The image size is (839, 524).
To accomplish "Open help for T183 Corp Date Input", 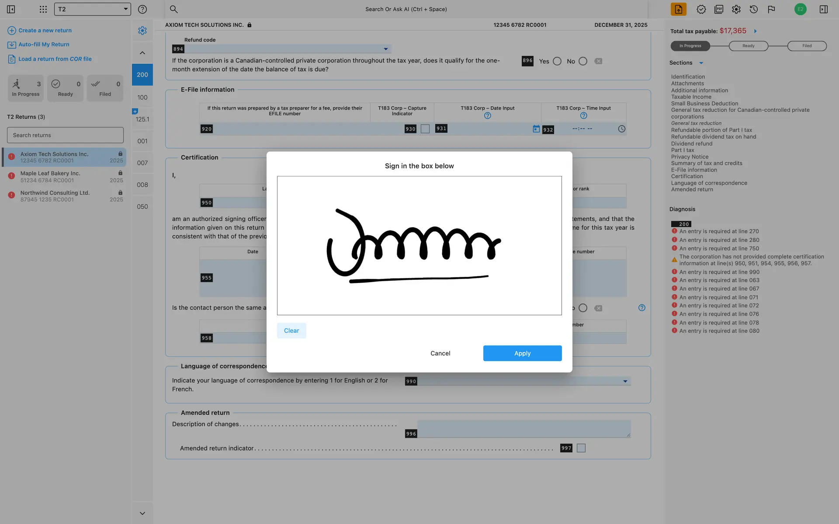I will (488, 116).
